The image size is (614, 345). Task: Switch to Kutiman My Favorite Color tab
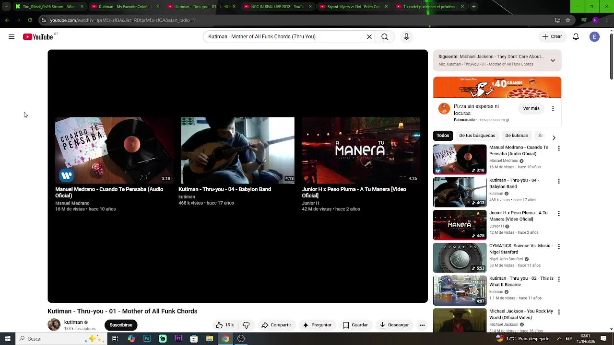[x=125, y=7]
